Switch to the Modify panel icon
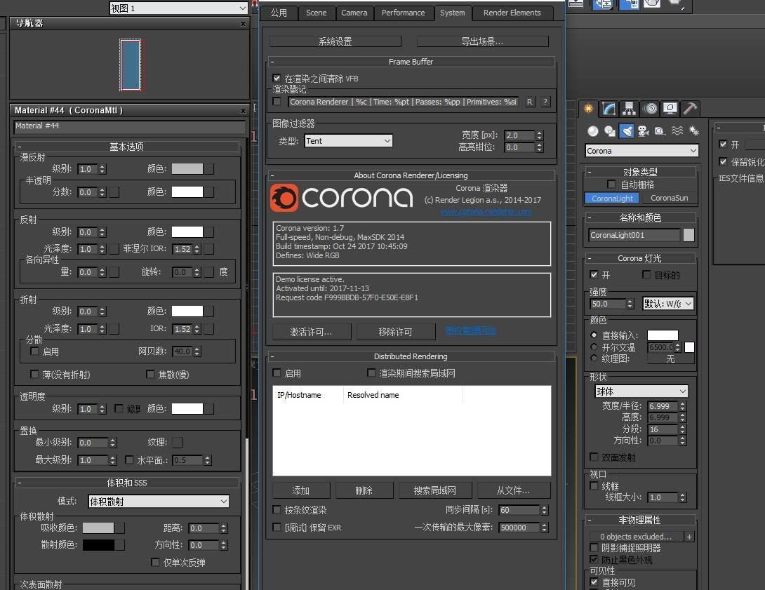765x590 pixels. 608,109
